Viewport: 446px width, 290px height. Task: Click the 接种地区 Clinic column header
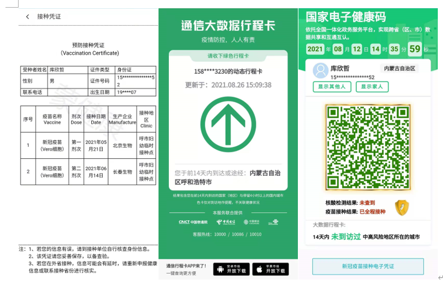coord(146,119)
